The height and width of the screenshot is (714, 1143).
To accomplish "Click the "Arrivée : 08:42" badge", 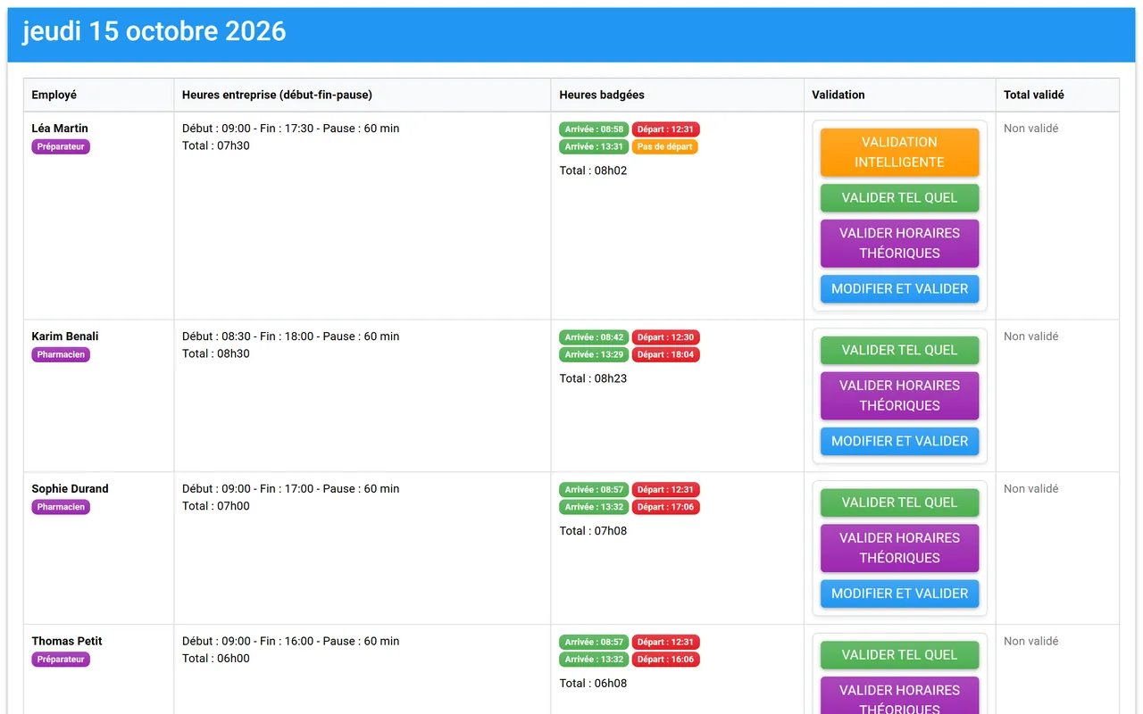I will [x=594, y=337].
